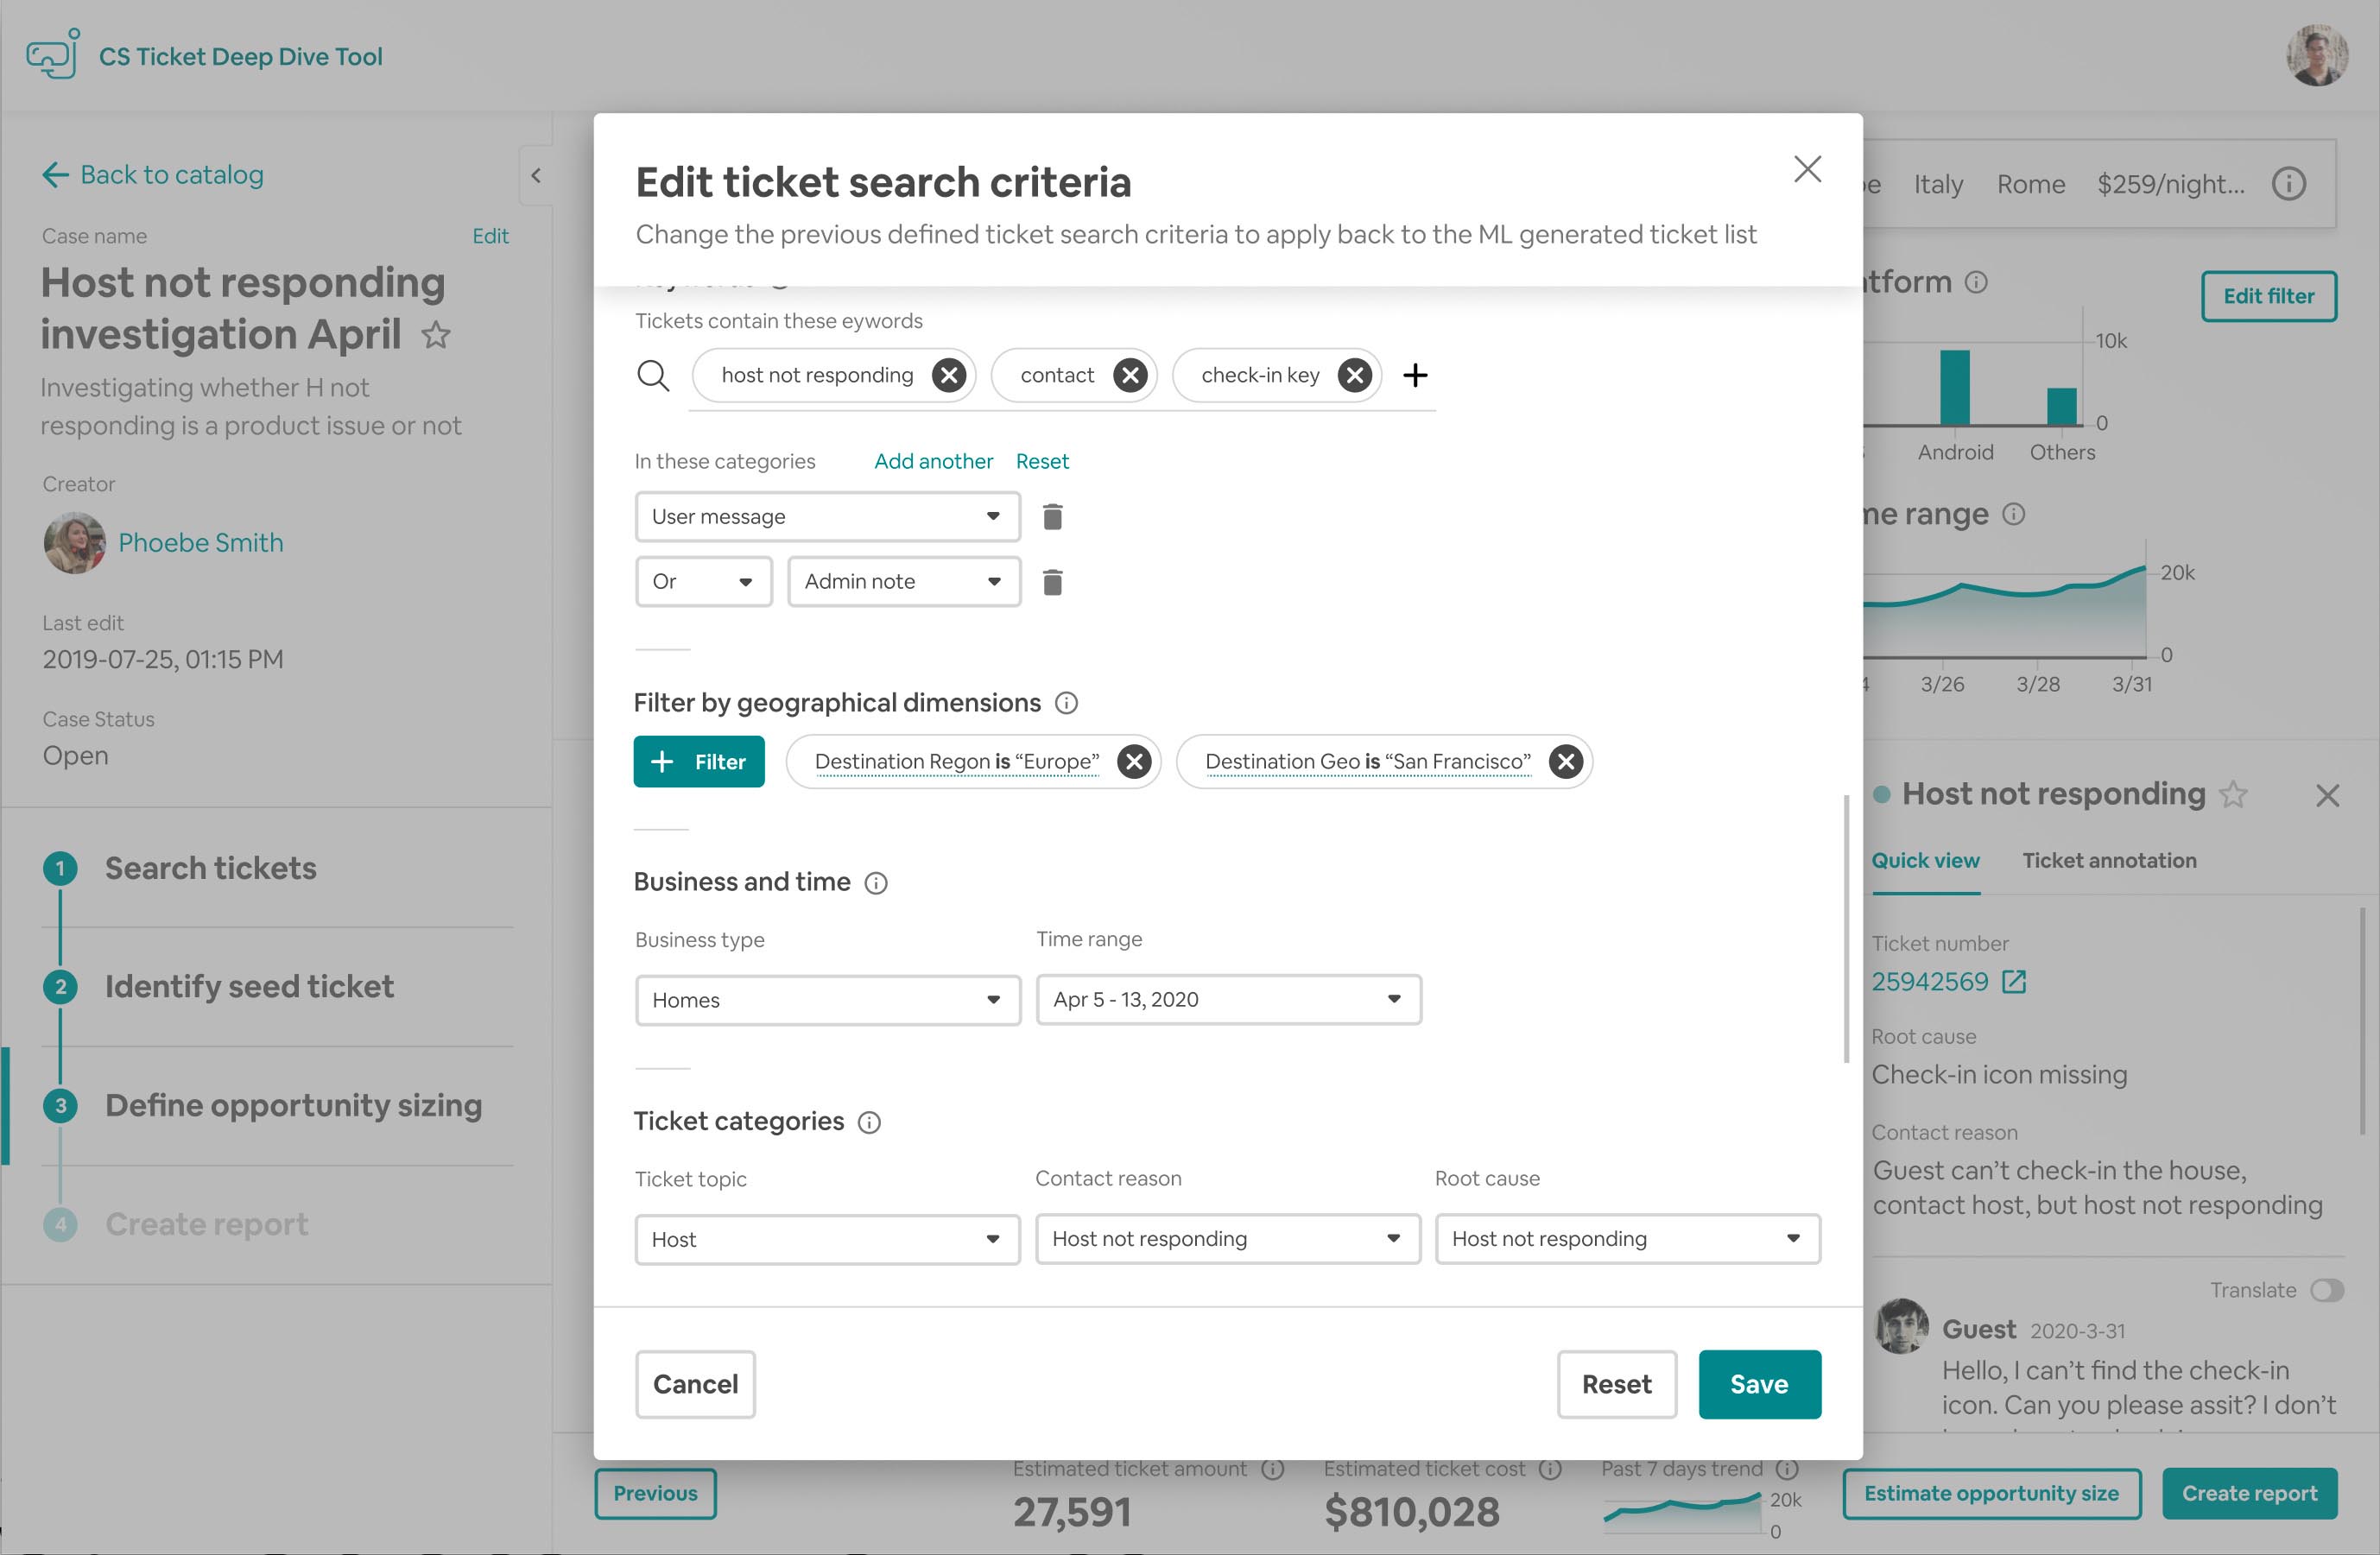Image resolution: width=2380 pixels, height=1555 pixels.
Task: Open the Business type Homes dropdown
Action: pos(828,1000)
